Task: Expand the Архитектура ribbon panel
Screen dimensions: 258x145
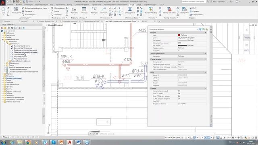Action: 25,18
